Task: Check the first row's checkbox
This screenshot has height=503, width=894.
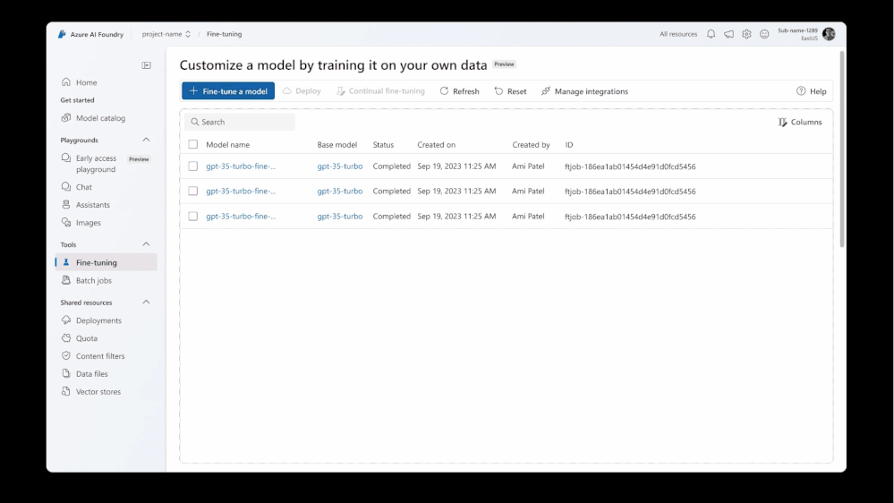Action: [193, 166]
